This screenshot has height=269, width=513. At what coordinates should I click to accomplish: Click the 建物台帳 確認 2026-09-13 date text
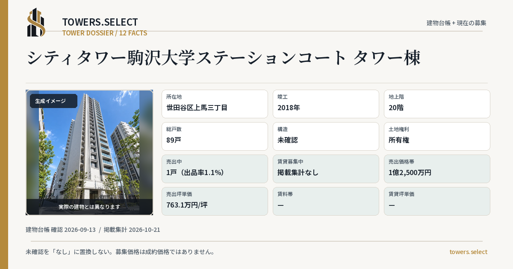tap(61, 230)
